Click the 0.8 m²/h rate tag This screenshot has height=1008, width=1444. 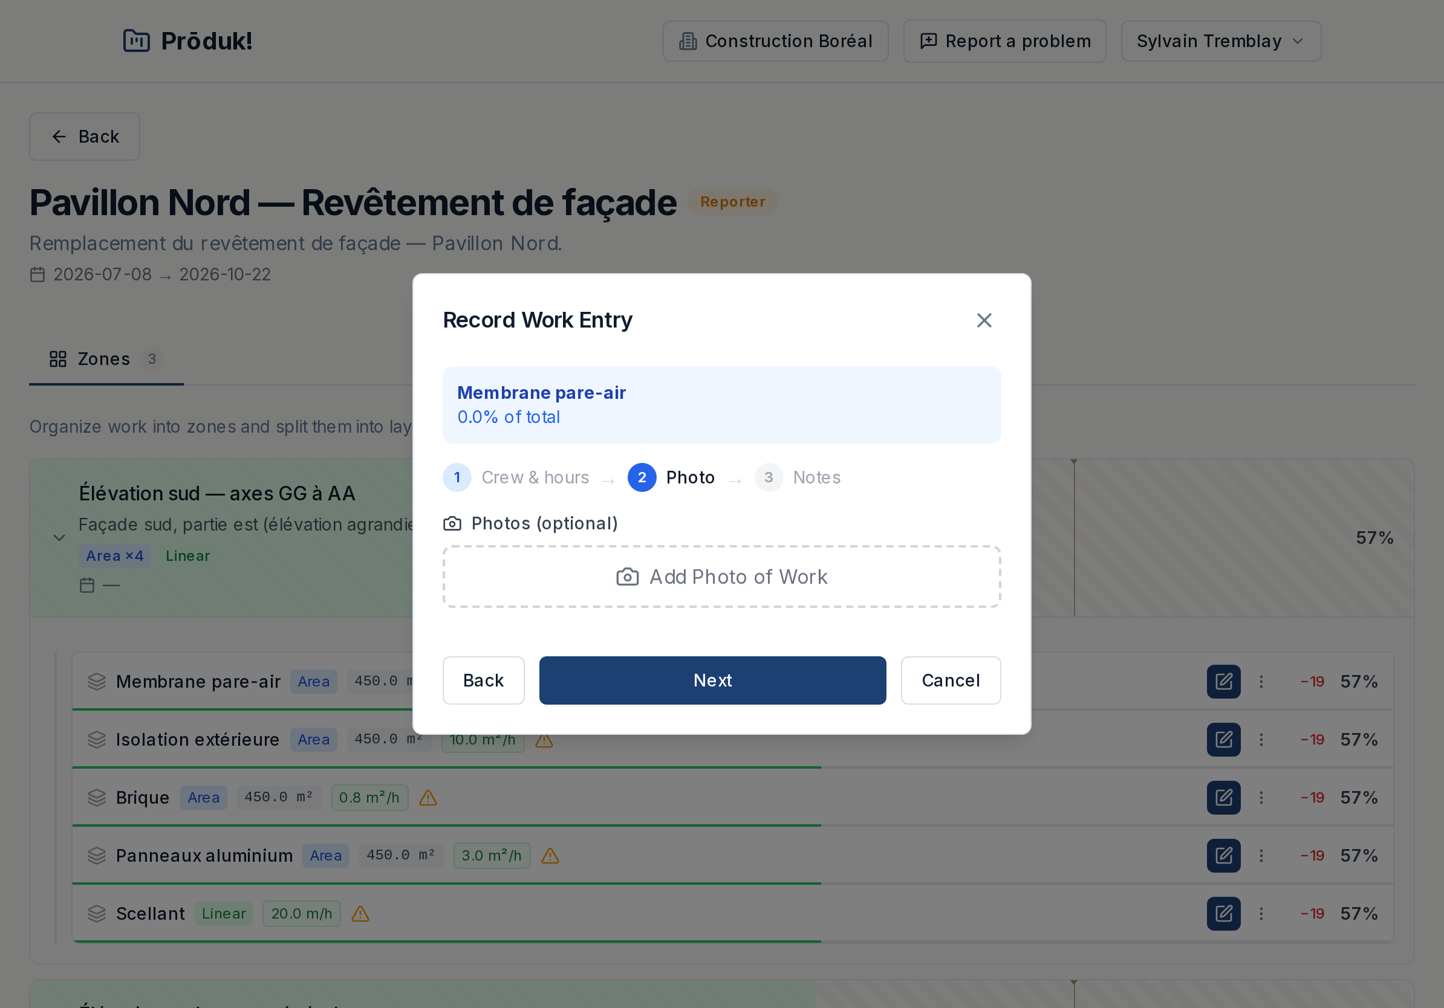369,798
